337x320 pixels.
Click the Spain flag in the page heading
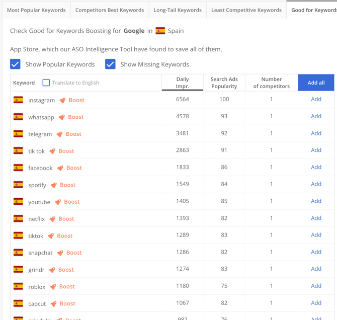160,31
